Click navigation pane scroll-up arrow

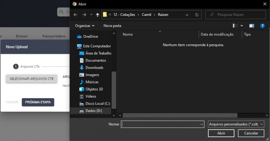click(x=114, y=34)
